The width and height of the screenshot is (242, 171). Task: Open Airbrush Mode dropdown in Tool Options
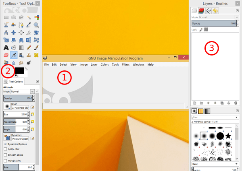click(x=22, y=91)
